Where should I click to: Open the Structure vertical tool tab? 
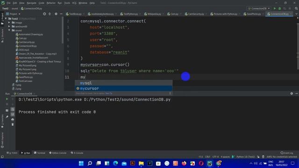(x=2, y=35)
